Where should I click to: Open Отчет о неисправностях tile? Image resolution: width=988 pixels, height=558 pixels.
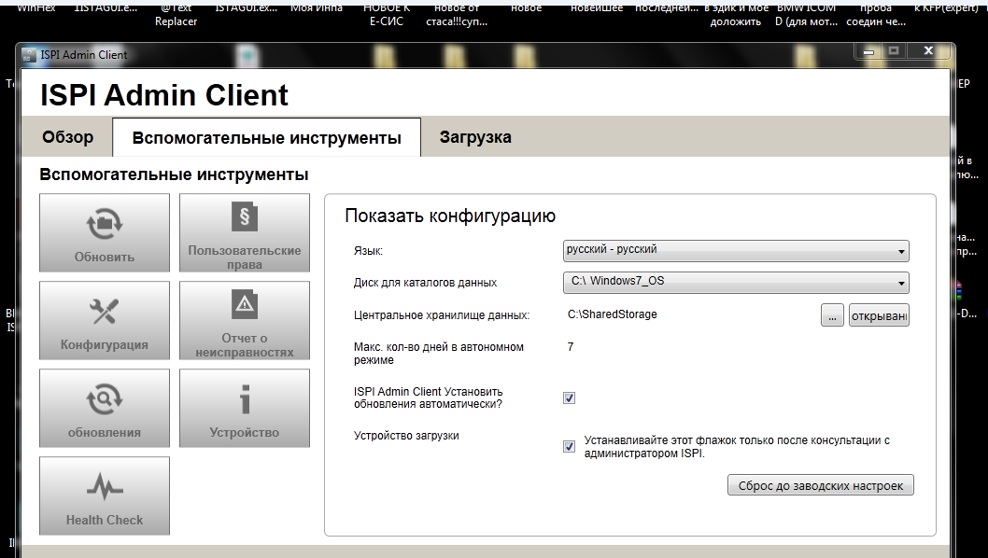(x=245, y=320)
